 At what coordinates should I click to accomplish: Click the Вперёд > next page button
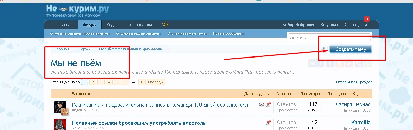click(156, 82)
